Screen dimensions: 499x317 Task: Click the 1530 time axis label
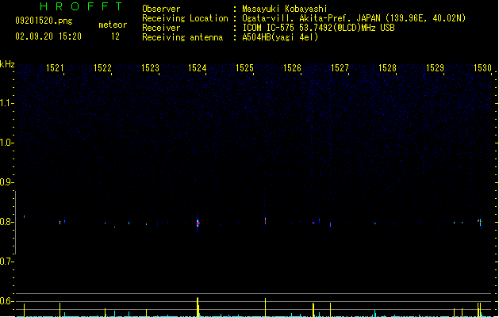pos(482,68)
